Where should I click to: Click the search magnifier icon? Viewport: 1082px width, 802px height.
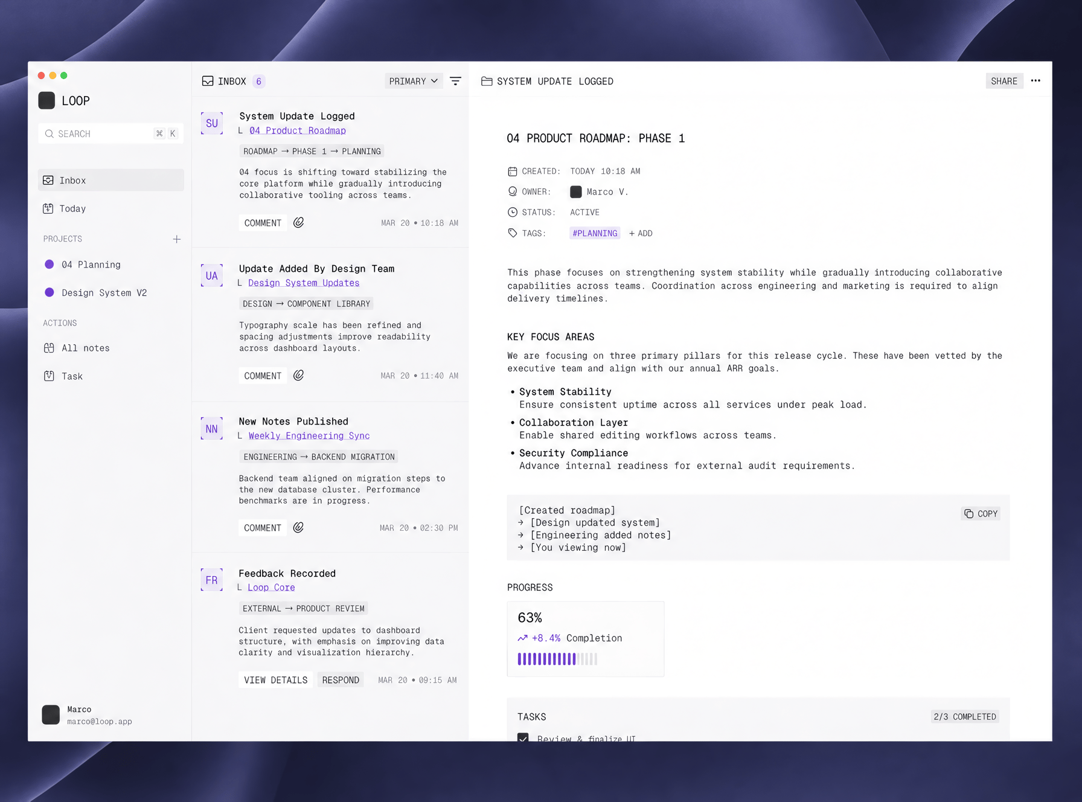[x=50, y=133]
